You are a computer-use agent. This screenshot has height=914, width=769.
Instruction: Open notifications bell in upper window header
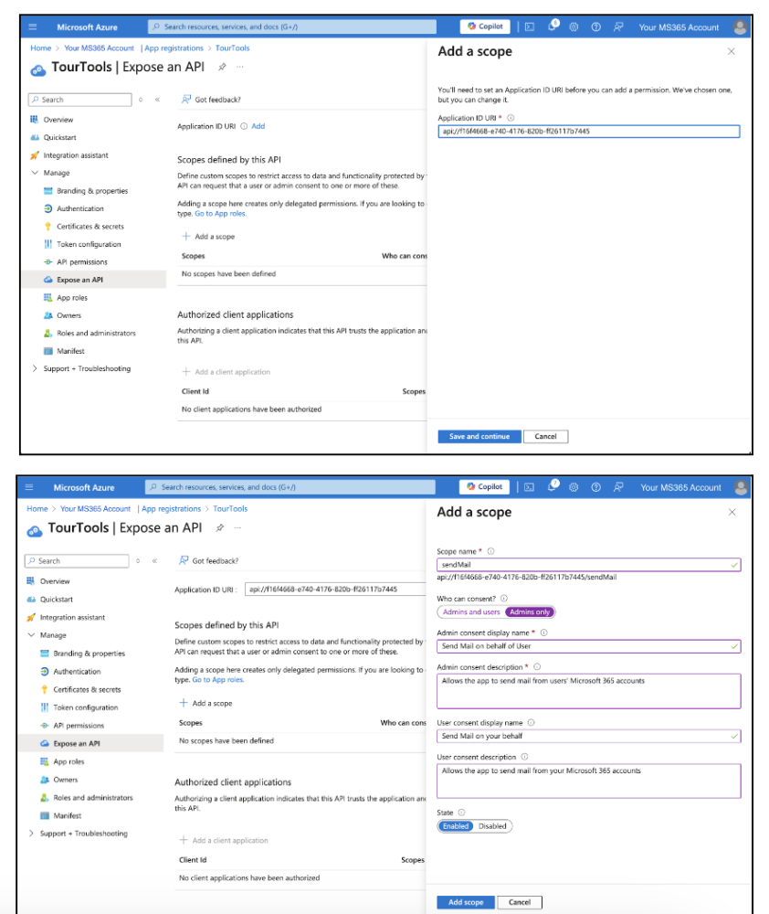pos(553,27)
